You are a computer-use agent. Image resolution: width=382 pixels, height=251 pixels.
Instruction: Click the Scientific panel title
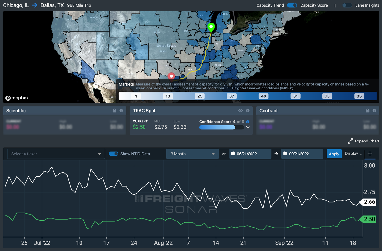pyautogui.click(x=16, y=111)
